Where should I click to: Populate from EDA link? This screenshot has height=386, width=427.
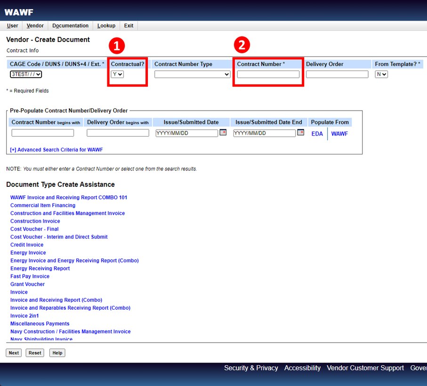tap(317, 134)
